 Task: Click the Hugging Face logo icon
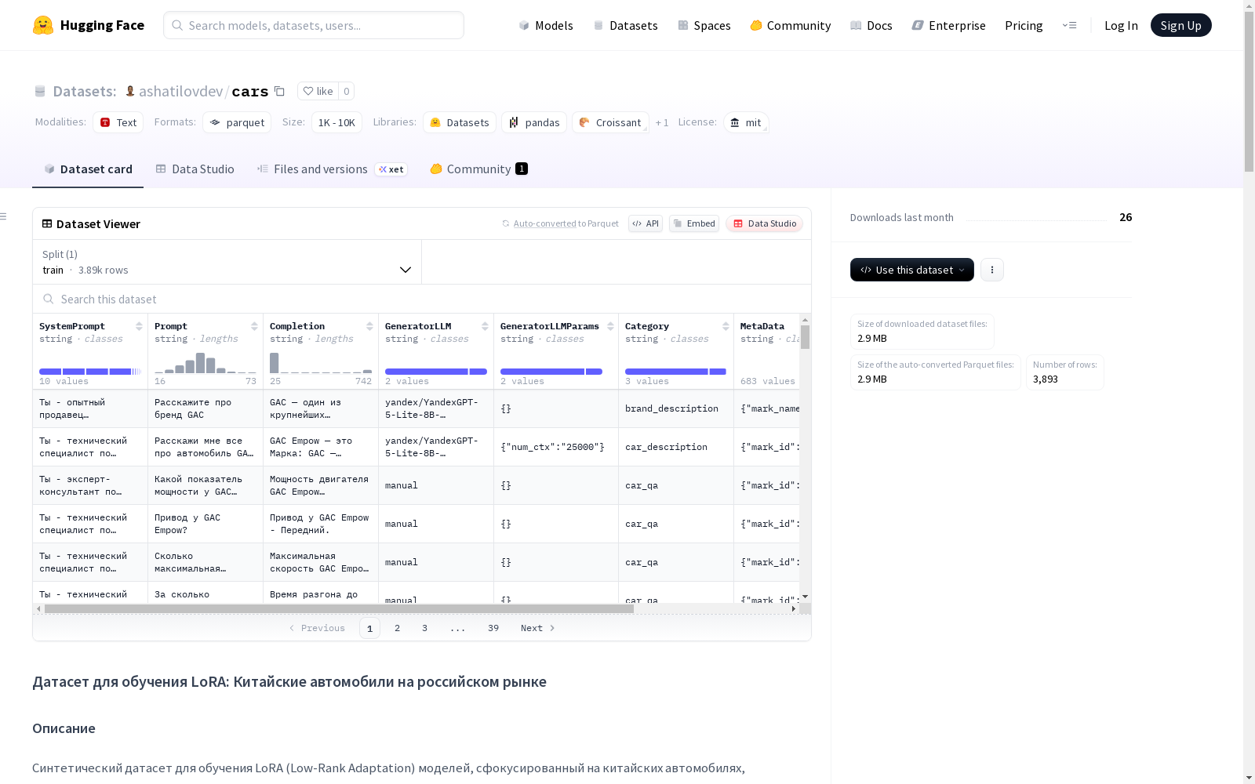(43, 25)
